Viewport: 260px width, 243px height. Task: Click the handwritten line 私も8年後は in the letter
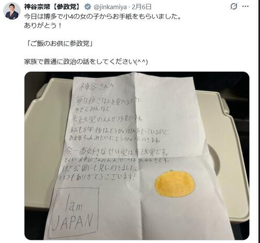coord(118,131)
